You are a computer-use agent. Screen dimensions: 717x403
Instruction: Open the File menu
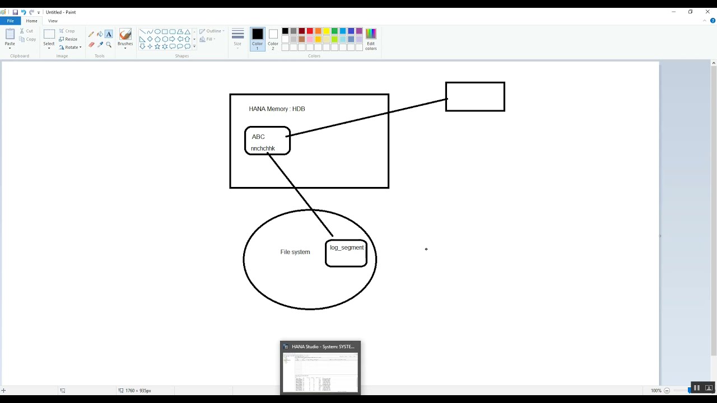[10, 21]
